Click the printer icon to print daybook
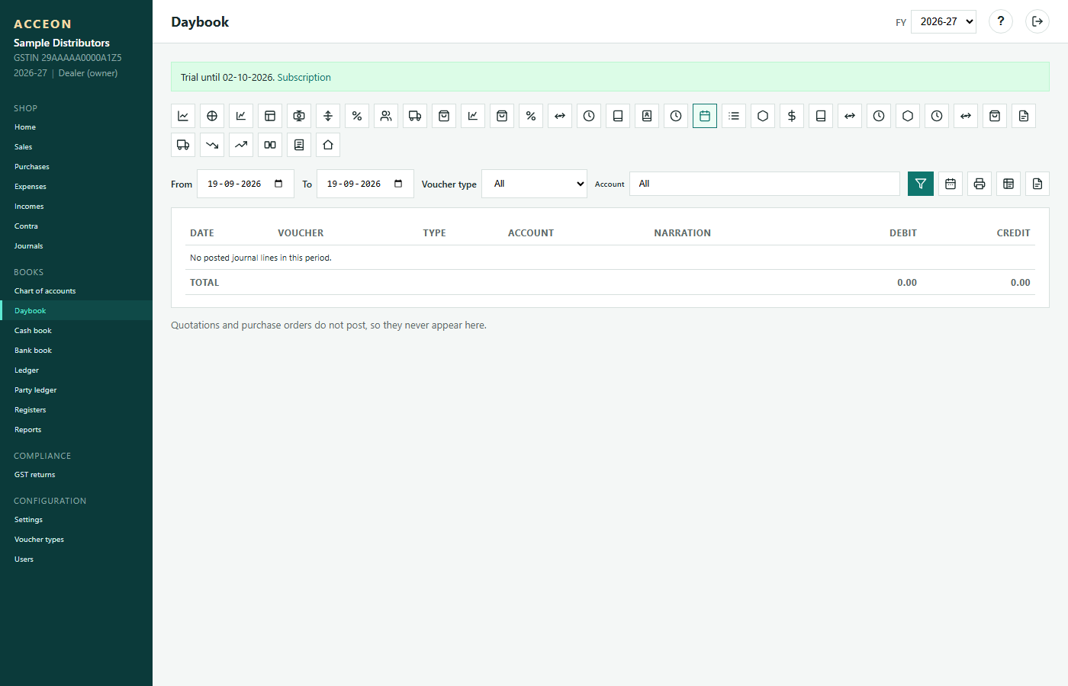Screen dimensions: 1068x686 (980, 184)
